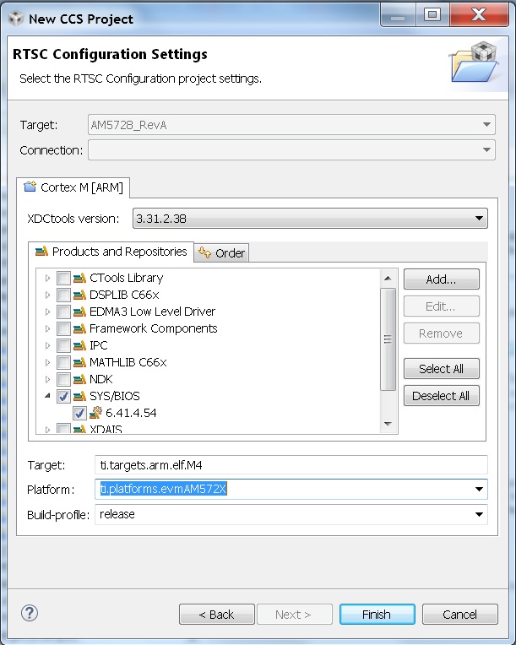Enable the DSPLIB C66x checkbox

[x=63, y=295]
